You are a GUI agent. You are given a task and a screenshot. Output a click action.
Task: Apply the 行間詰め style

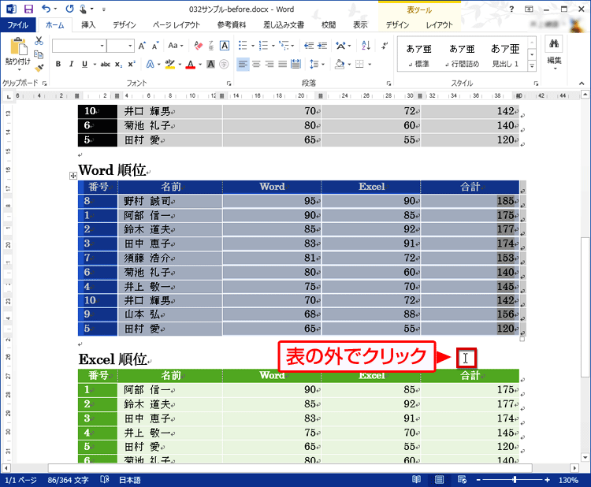click(462, 55)
